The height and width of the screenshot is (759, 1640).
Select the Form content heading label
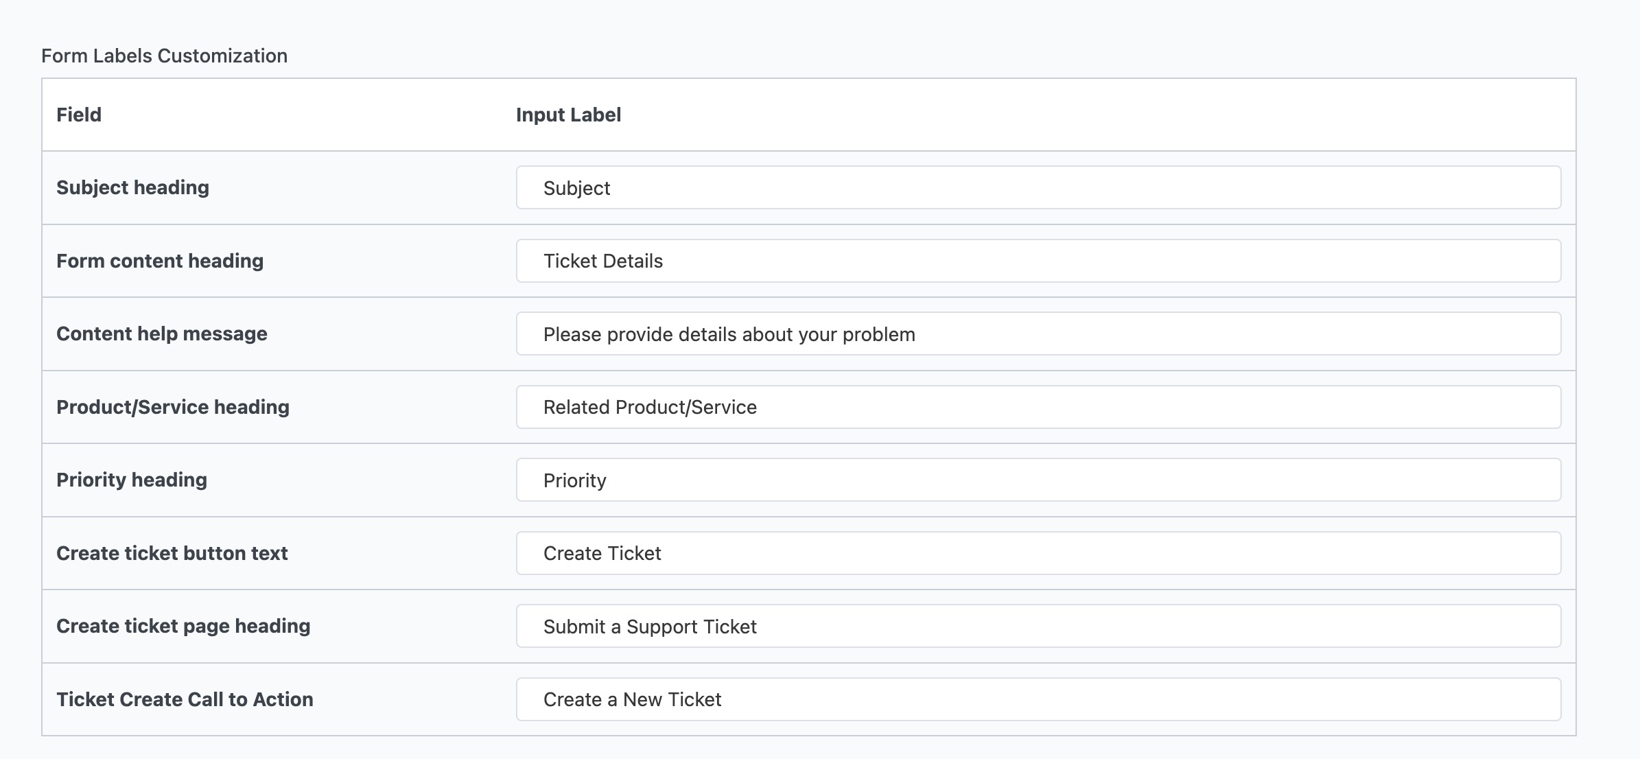click(x=160, y=261)
